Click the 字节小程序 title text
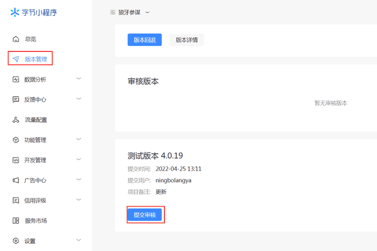The image size is (377, 251). pyautogui.click(x=39, y=12)
